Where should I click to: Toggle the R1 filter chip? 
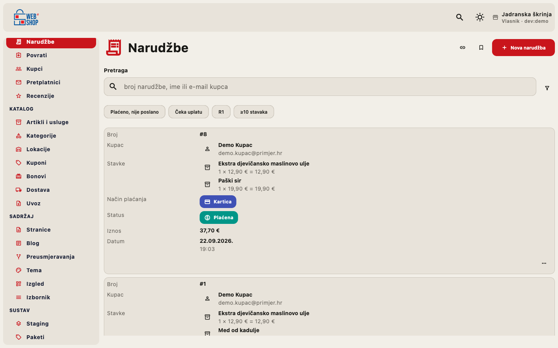[221, 112]
